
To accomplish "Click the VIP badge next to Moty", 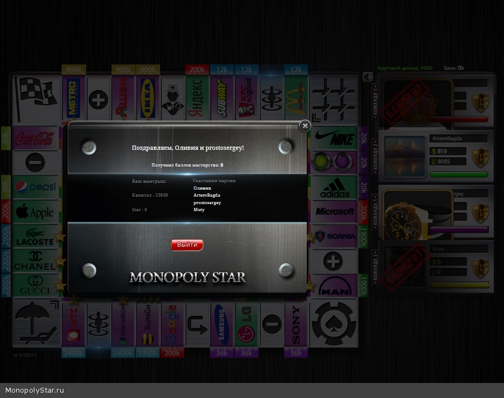I will pyautogui.click(x=480, y=268).
